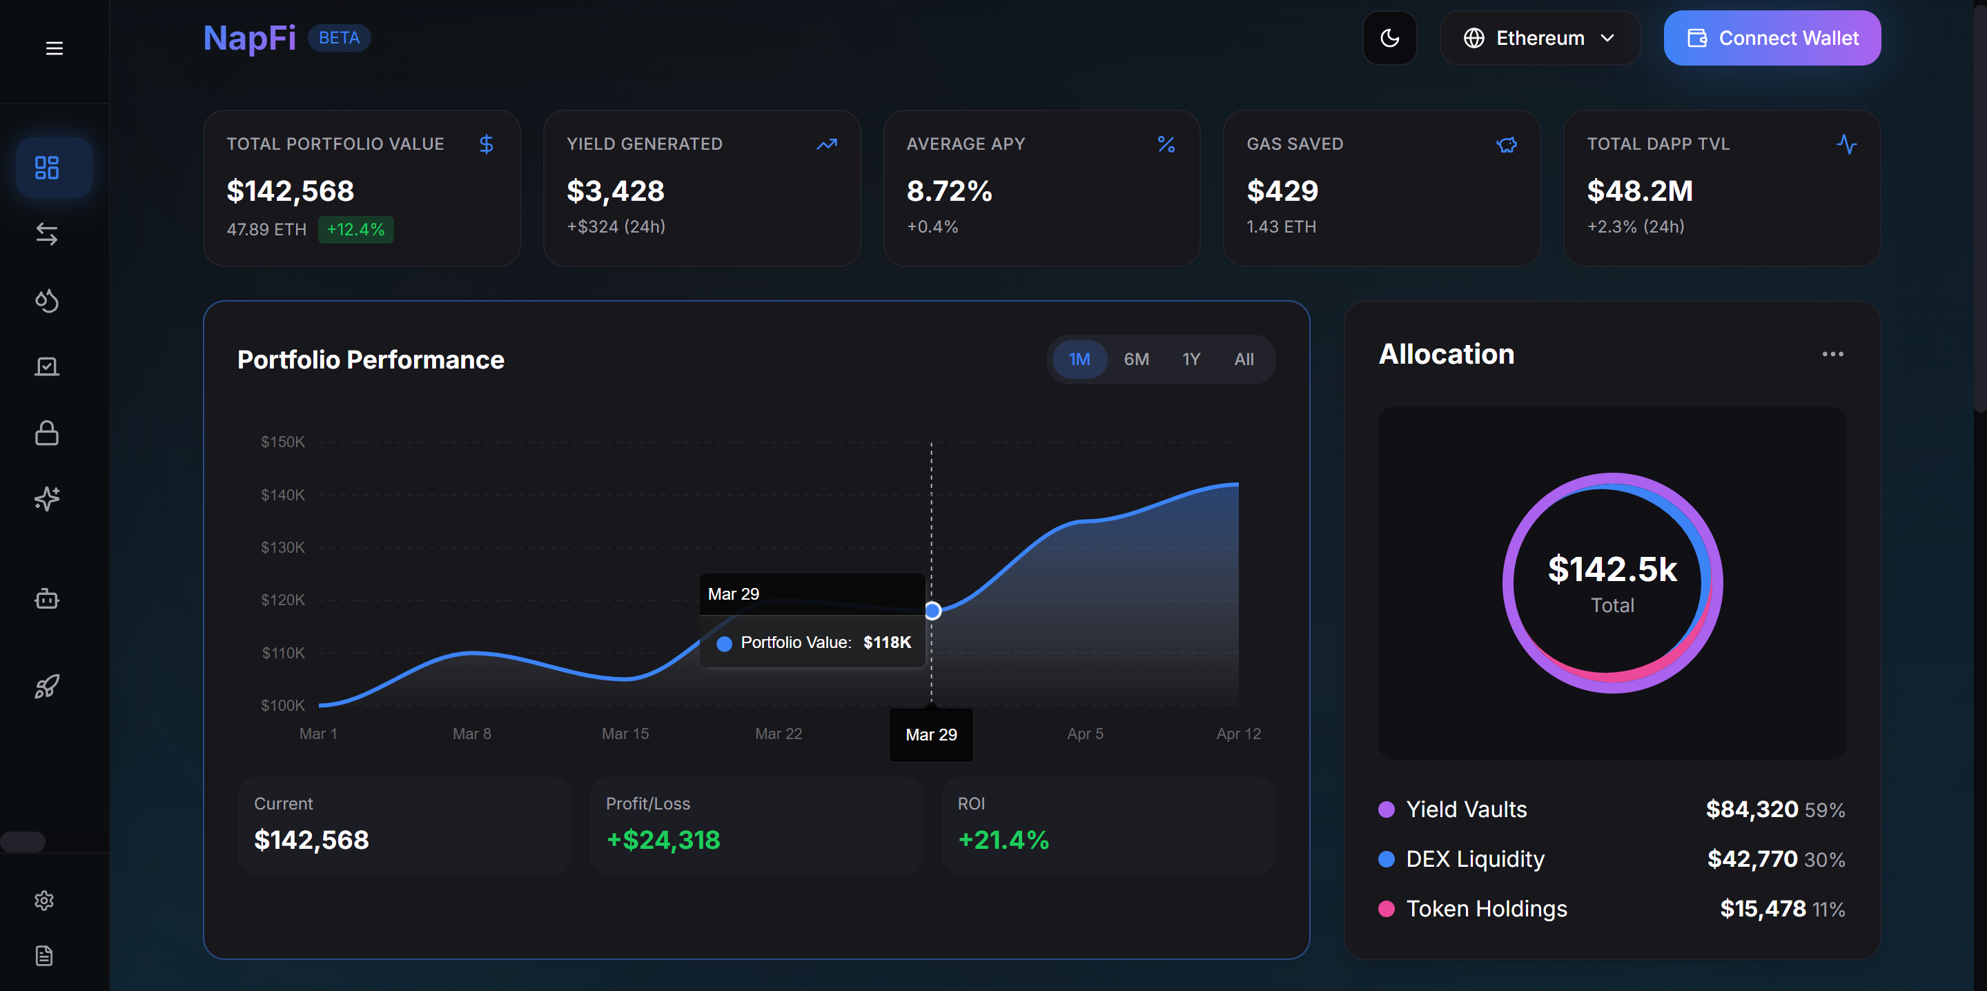This screenshot has width=1987, height=991.
Task: Open the Ethereum network dropdown
Action: pyautogui.click(x=1539, y=37)
